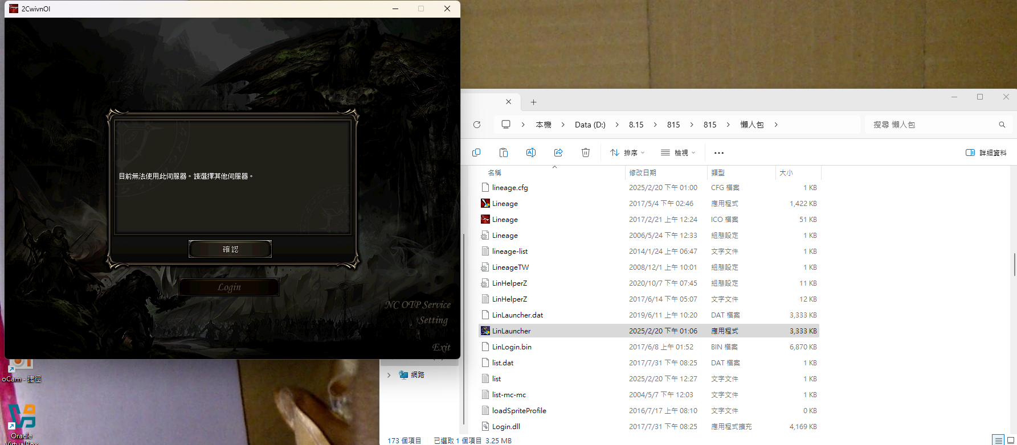Select the LinLogin.bin file
This screenshot has width=1017, height=445.
[649, 347]
